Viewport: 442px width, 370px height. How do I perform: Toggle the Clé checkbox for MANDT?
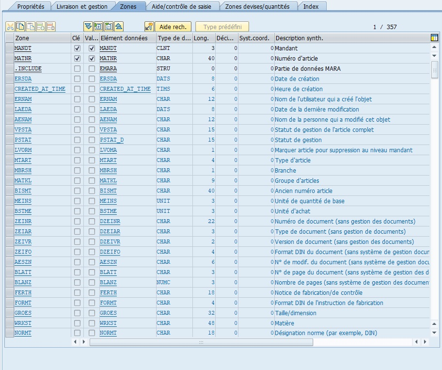(x=77, y=48)
